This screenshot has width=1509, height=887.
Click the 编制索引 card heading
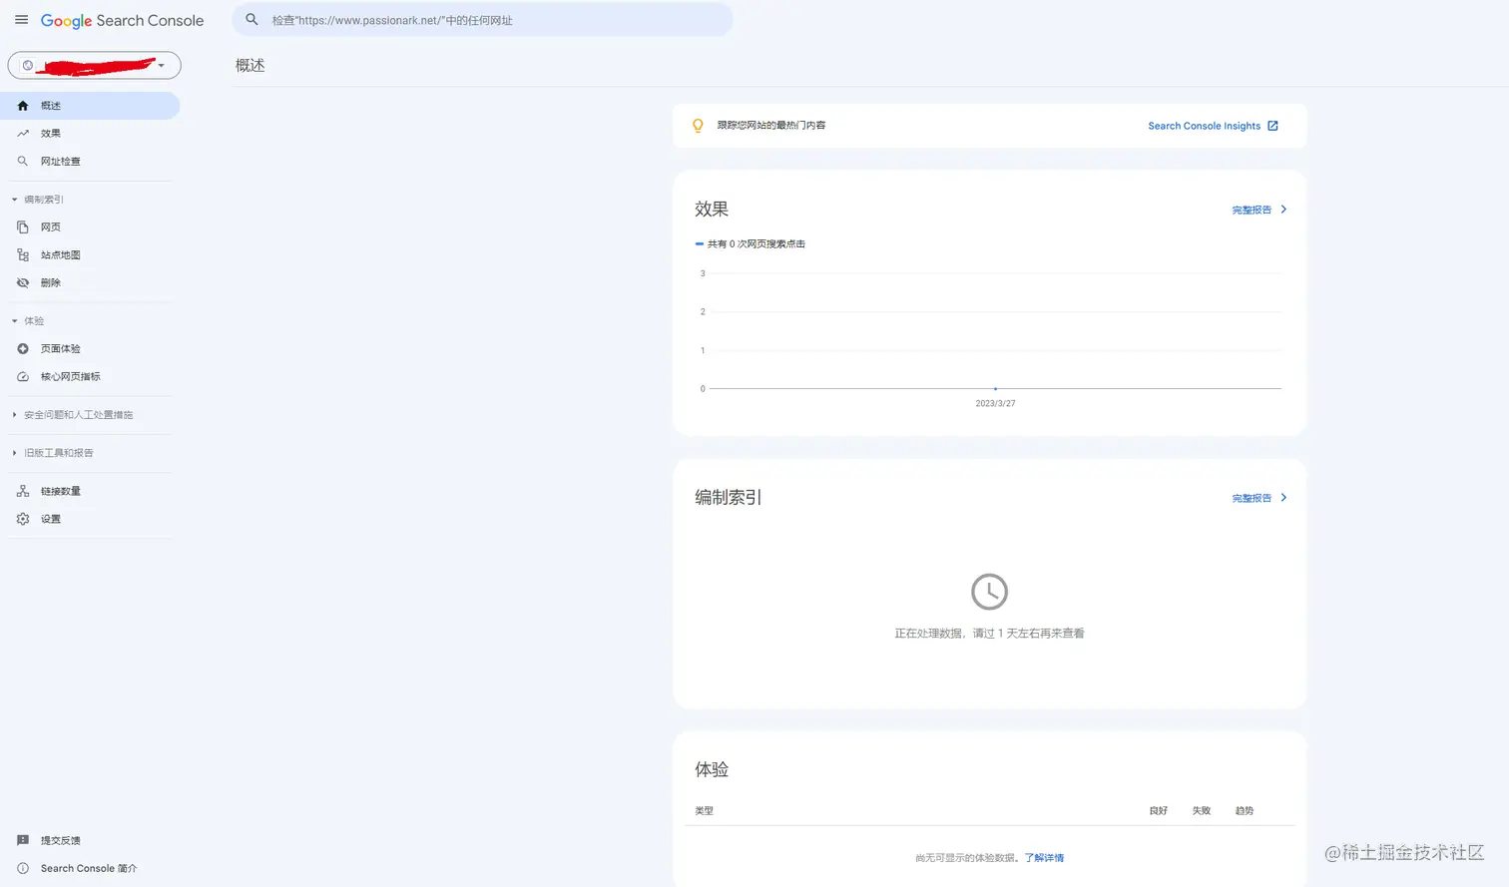(729, 497)
